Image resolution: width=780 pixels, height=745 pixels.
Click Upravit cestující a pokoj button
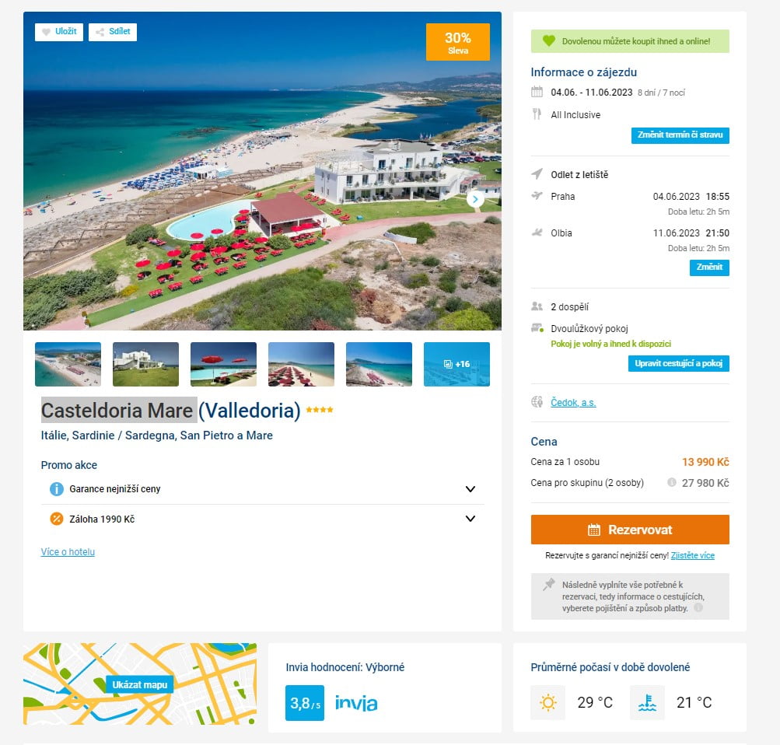pos(678,364)
